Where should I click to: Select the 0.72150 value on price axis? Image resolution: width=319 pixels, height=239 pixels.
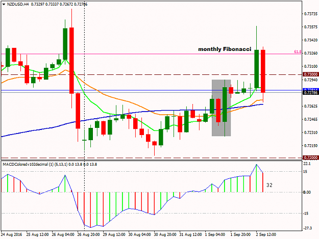pos(311,146)
